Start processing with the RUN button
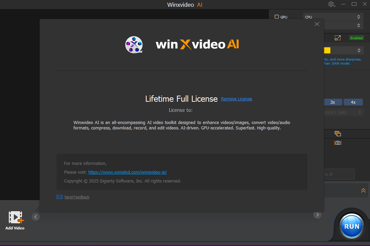The width and height of the screenshot is (370, 246). click(352, 226)
